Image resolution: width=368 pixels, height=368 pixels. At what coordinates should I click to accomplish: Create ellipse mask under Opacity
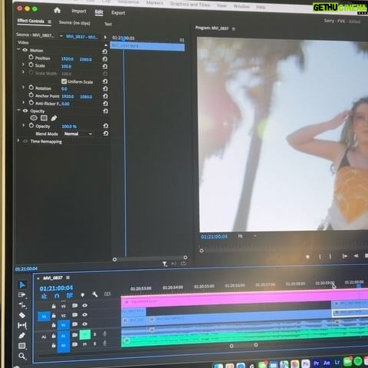click(x=34, y=118)
